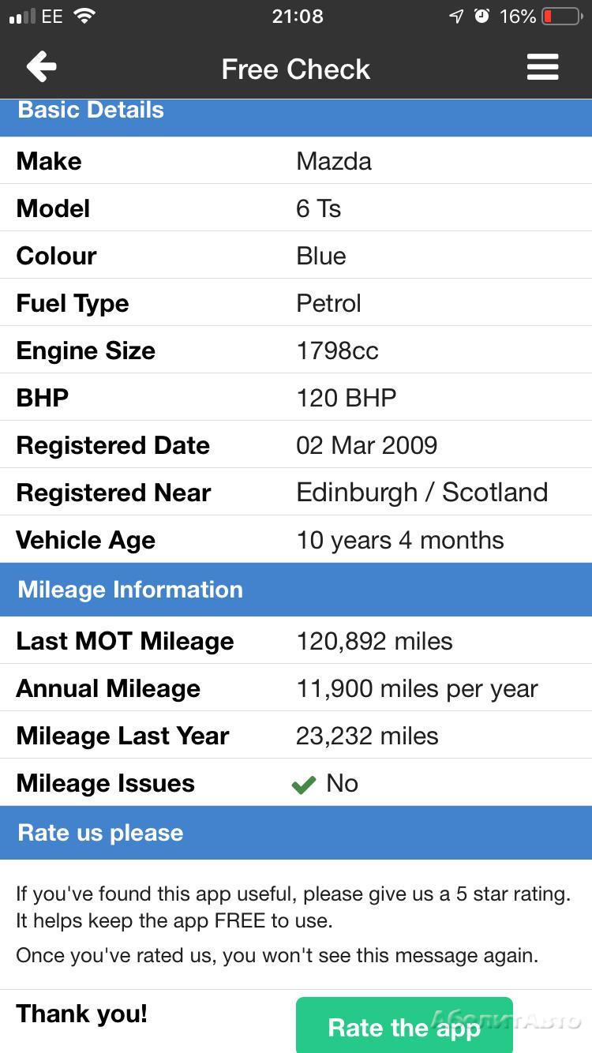
Task: Tap the Last MOT Mileage value
Action: tap(374, 641)
